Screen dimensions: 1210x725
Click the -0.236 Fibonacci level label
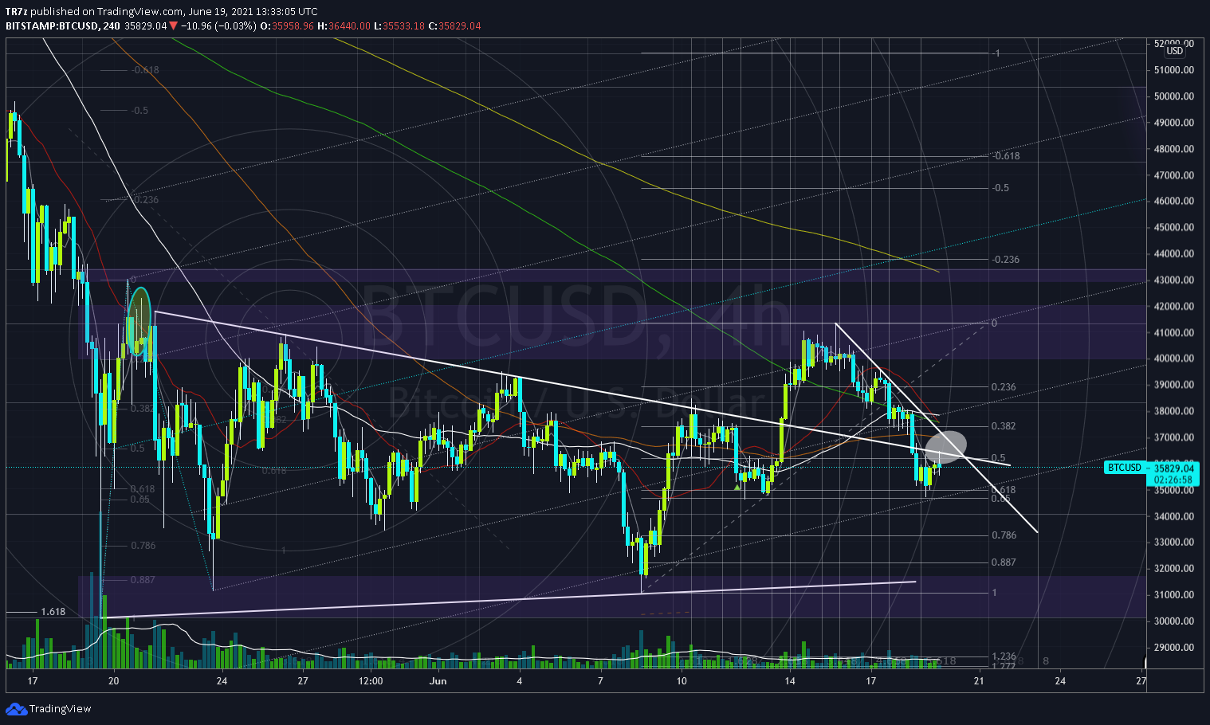pos(1006,260)
